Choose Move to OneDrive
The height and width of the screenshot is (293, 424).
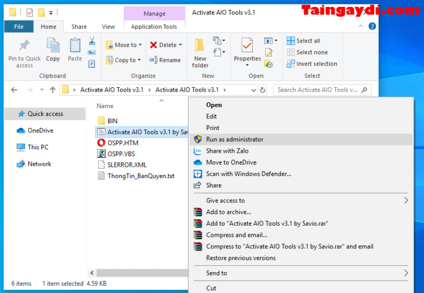tap(301, 162)
